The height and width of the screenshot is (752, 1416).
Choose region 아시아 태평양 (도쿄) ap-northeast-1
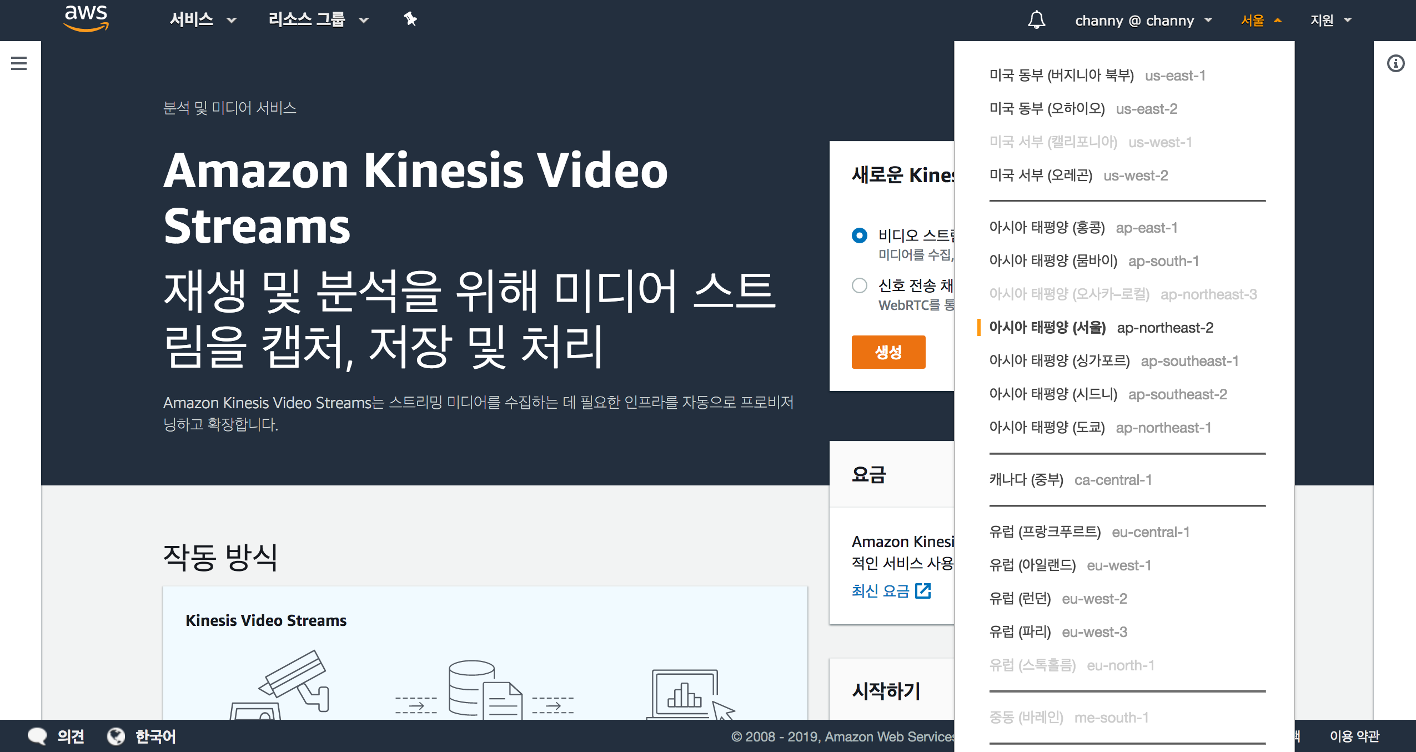[1099, 428]
